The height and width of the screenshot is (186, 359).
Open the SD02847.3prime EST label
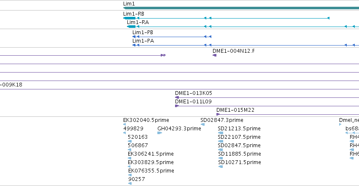[222, 120]
